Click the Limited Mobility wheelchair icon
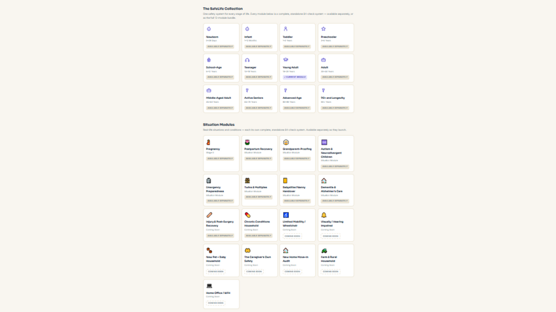Image resolution: width=556 pixels, height=312 pixels. pyautogui.click(x=286, y=215)
